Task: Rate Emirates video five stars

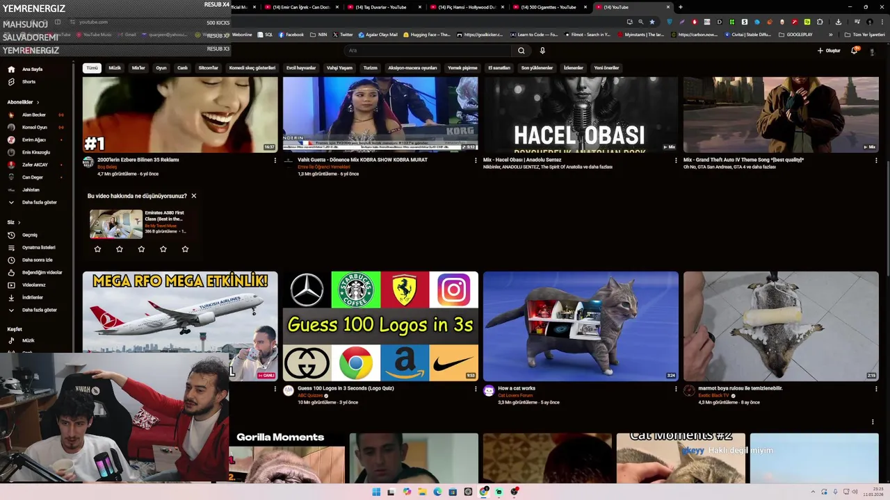Action: [x=185, y=249]
